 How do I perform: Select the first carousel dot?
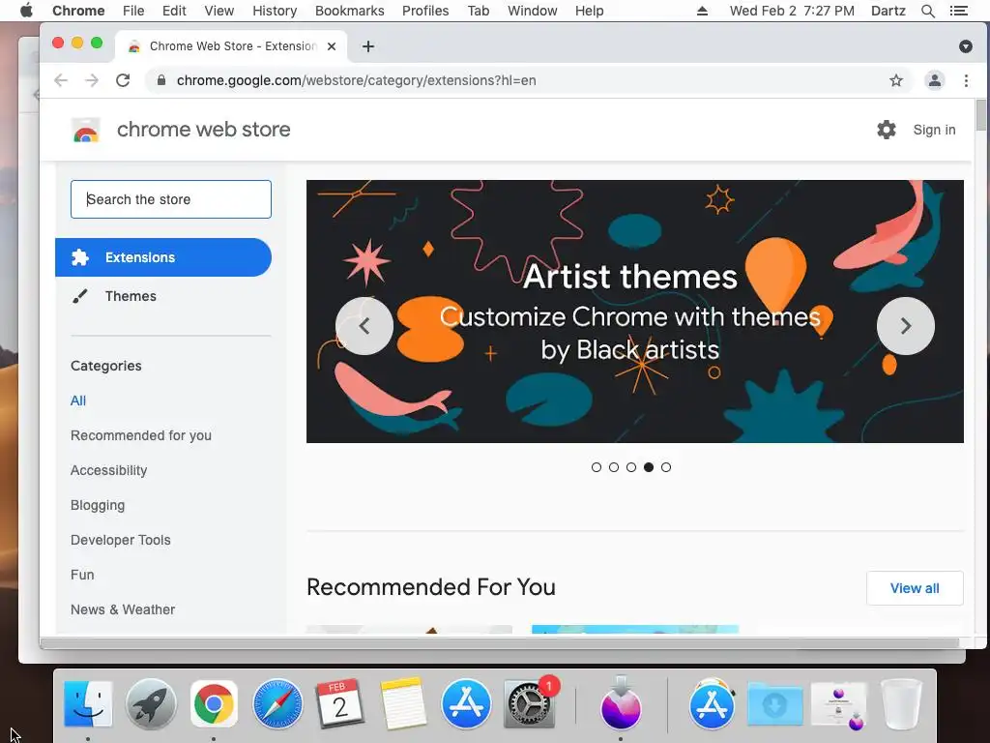[596, 467]
